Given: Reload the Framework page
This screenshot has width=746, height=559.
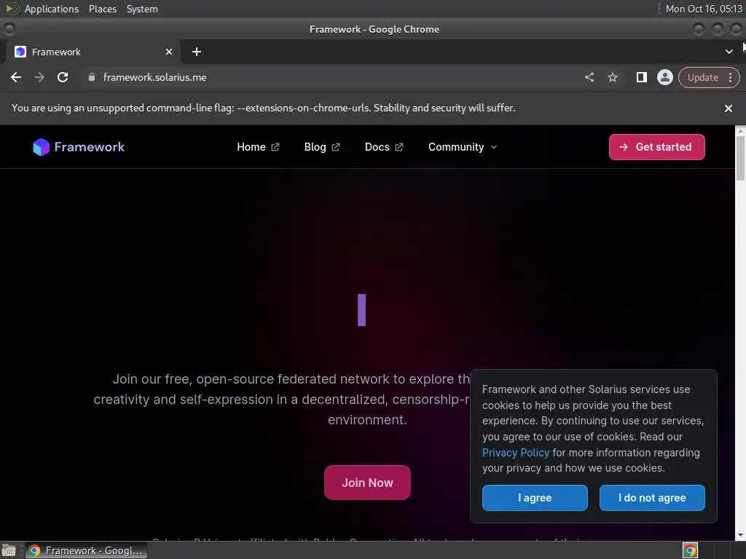Looking at the screenshot, I should coord(63,77).
